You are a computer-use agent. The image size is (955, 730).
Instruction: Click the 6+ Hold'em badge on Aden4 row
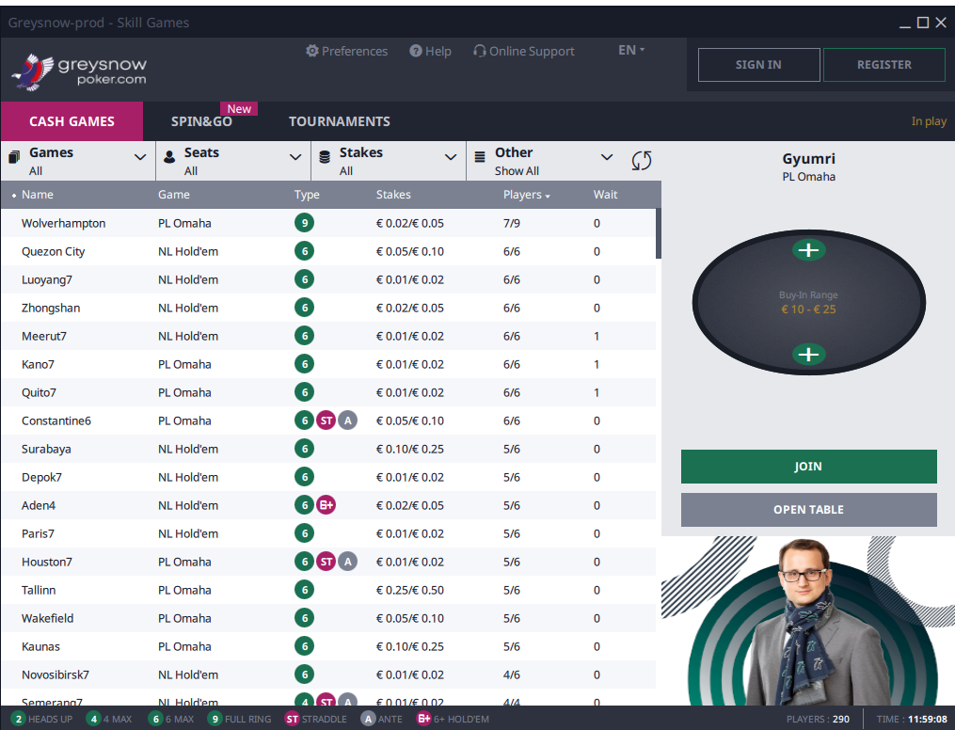pyautogui.click(x=326, y=505)
